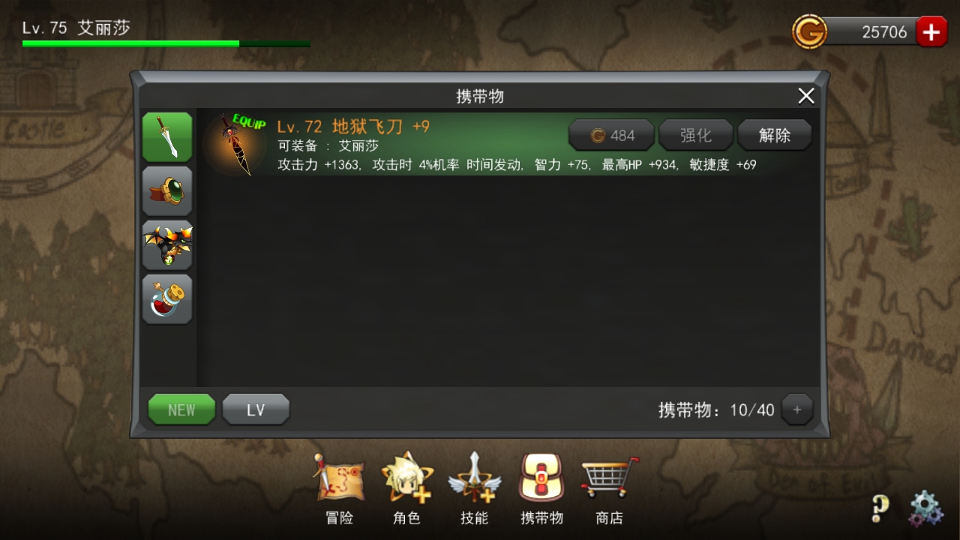The width and height of the screenshot is (960, 540).
Task: Select the 地狱飞刀 equipped item thumbnail
Action: click(235, 145)
